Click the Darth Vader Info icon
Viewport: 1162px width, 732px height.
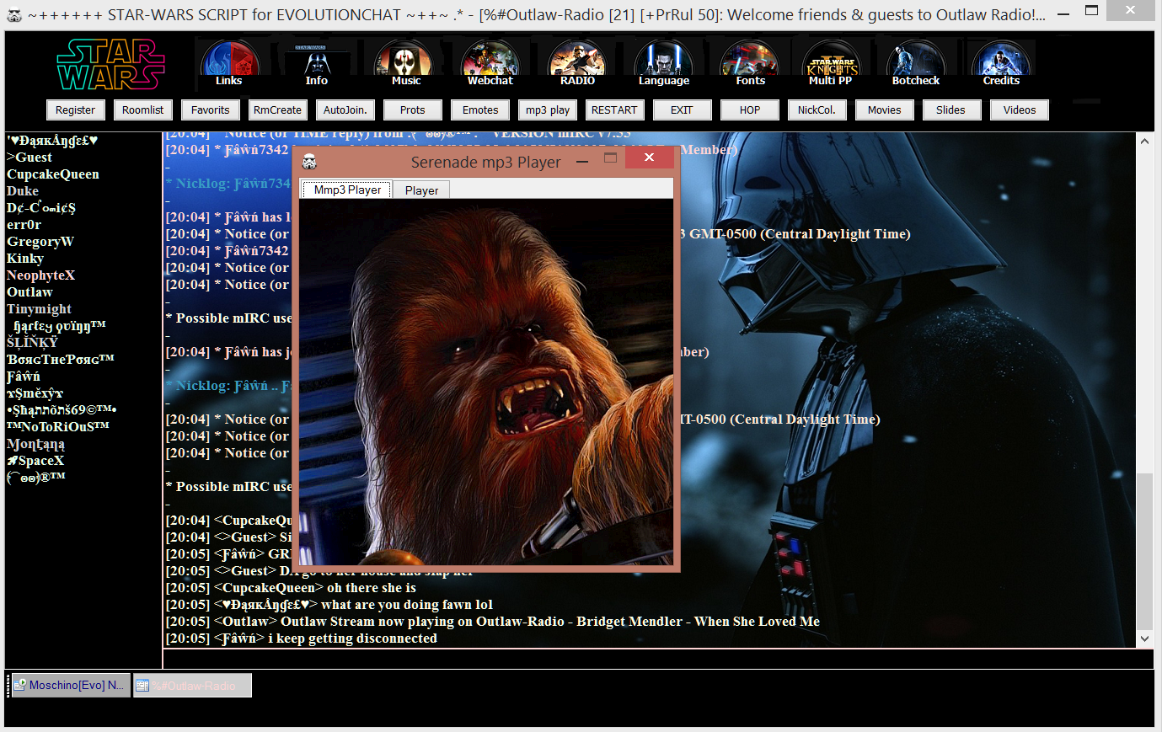pyautogui.click(x=317, y=63)
